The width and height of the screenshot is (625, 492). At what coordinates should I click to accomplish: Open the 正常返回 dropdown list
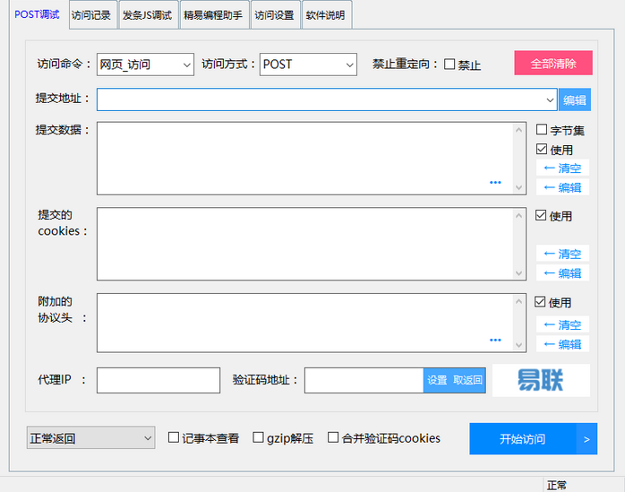91,438
